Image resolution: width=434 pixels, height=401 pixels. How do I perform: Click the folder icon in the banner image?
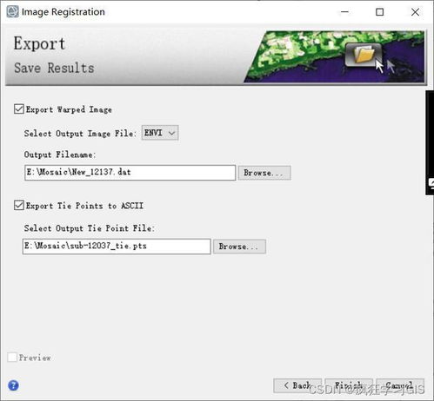coord(364,55)
